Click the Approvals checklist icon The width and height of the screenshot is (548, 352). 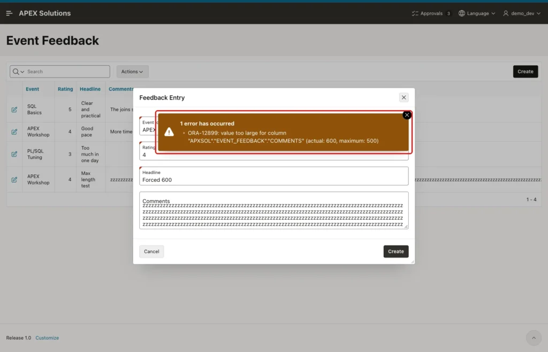click(x=415, y=13)
